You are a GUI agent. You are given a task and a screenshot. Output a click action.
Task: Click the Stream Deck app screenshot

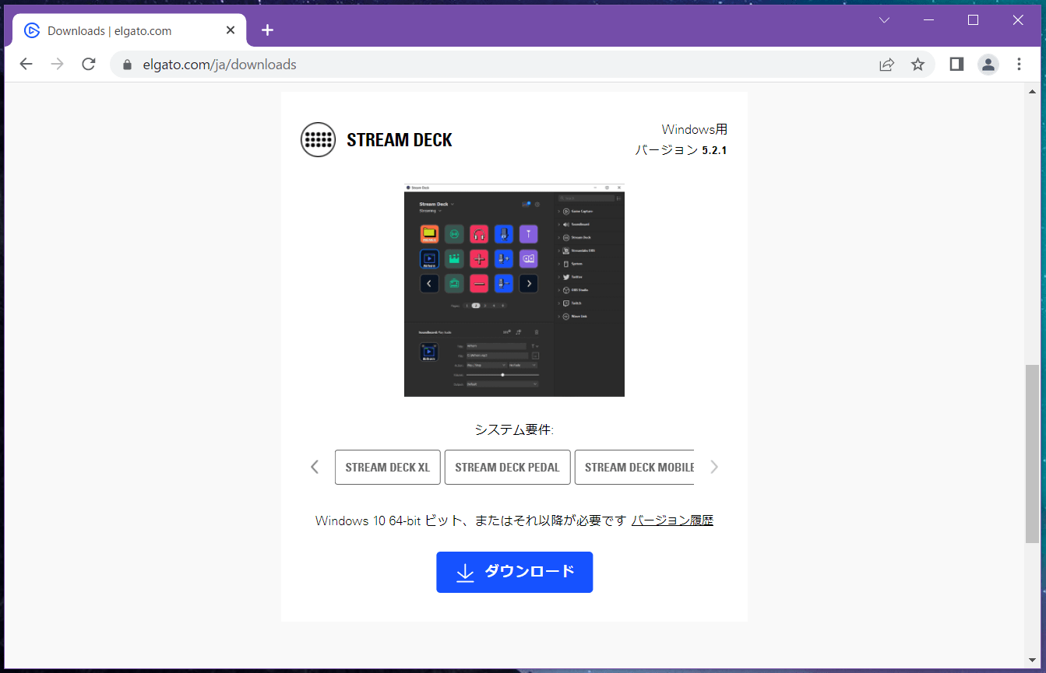514,290
